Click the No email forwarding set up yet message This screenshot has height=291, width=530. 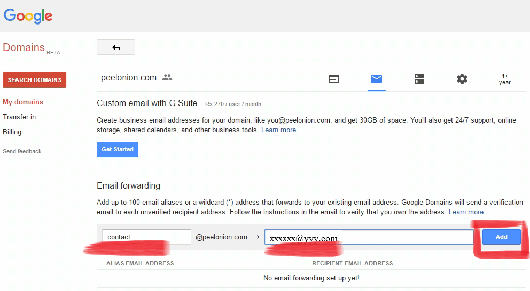tap(311, 278)
